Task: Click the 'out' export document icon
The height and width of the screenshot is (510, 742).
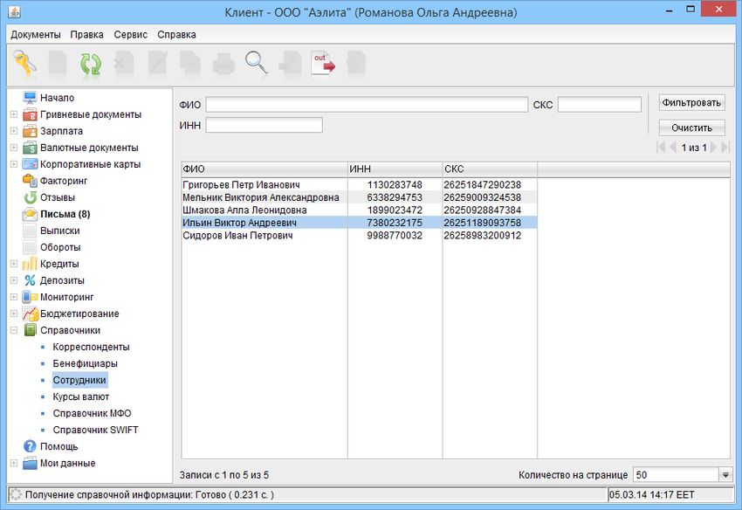Action: (323, 64)
